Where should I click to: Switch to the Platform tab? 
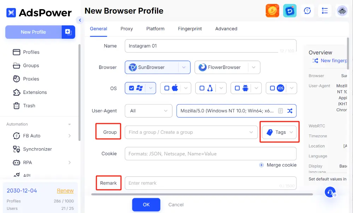pos(155,29)
